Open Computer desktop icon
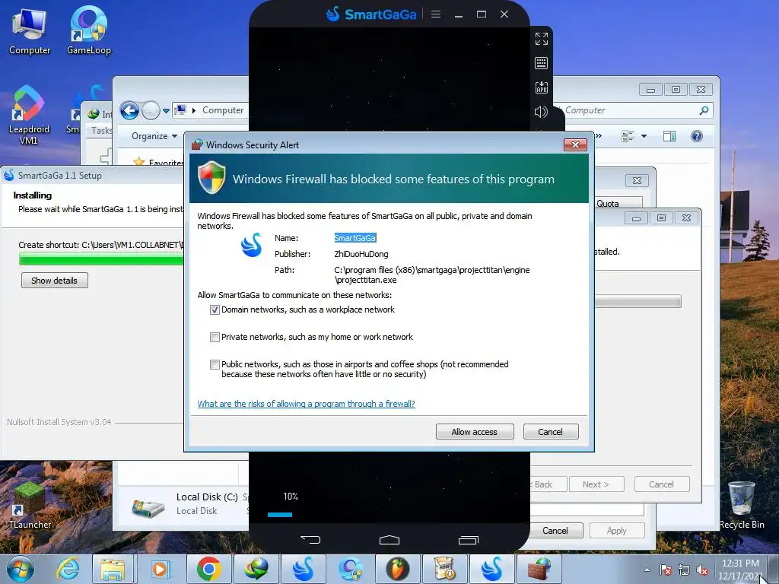This screenshot has height=584, width=779. click(30, 32)
